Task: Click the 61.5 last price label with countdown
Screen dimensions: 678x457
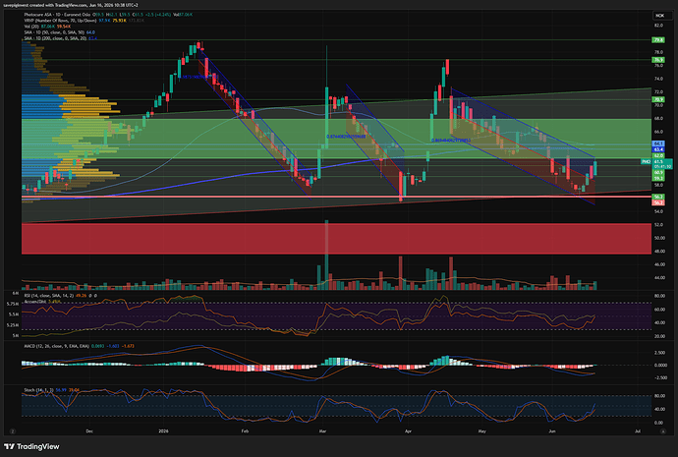Action: tap(662, 164)
